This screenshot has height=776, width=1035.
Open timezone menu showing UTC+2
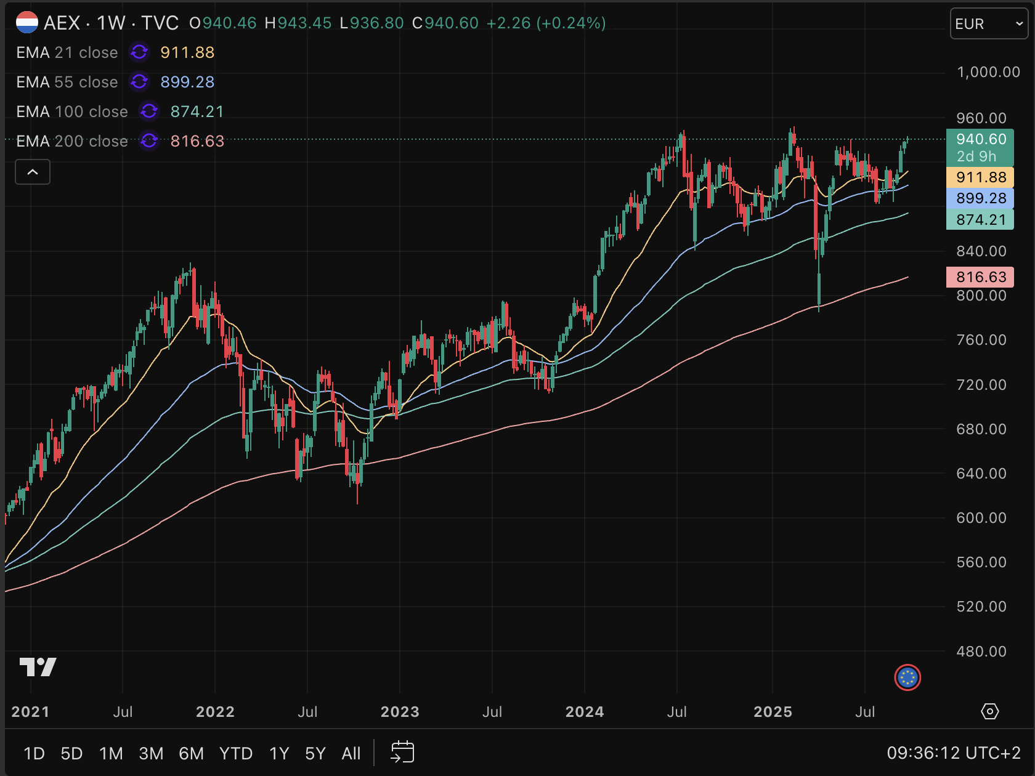[953, 753]
